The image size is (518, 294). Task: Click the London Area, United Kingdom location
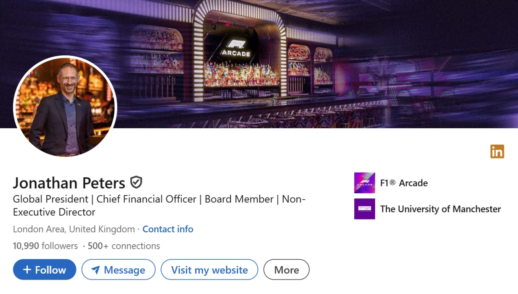coord(74,229)
